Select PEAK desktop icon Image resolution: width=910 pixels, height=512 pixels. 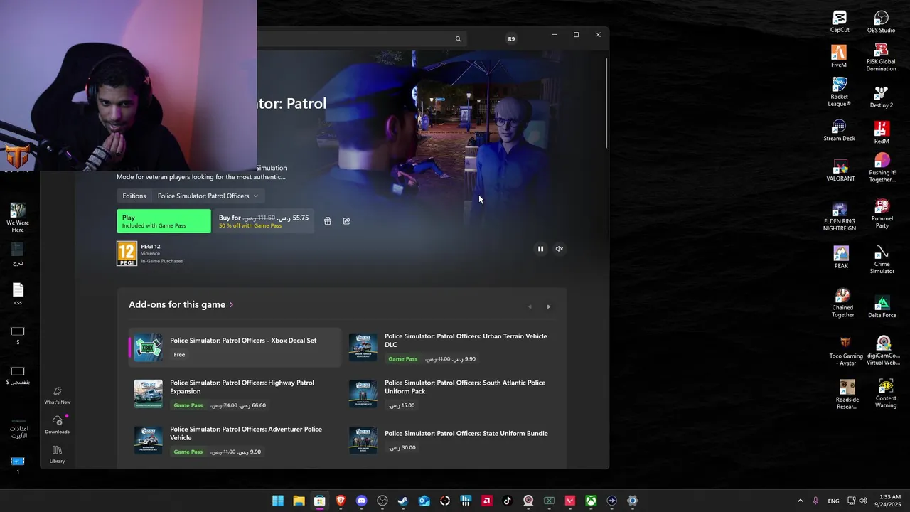[x=841, y=257]
